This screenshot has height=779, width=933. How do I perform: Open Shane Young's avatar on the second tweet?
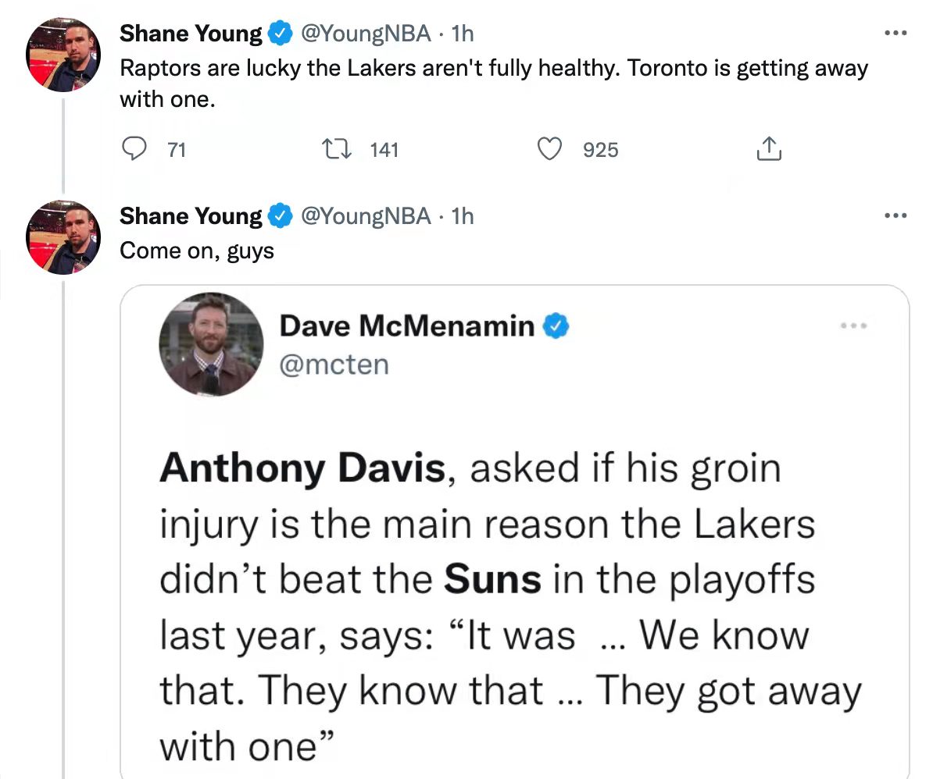(63, 237)
